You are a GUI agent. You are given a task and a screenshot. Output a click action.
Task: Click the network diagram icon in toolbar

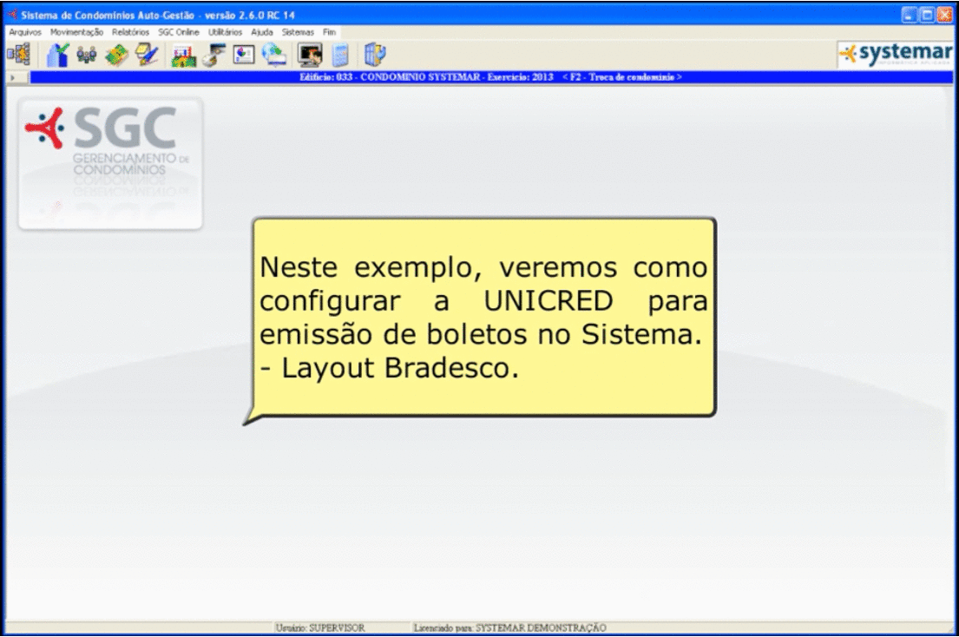point(18,55)
